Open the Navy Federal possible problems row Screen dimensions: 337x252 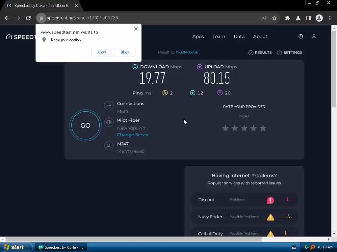click(244, 217)
